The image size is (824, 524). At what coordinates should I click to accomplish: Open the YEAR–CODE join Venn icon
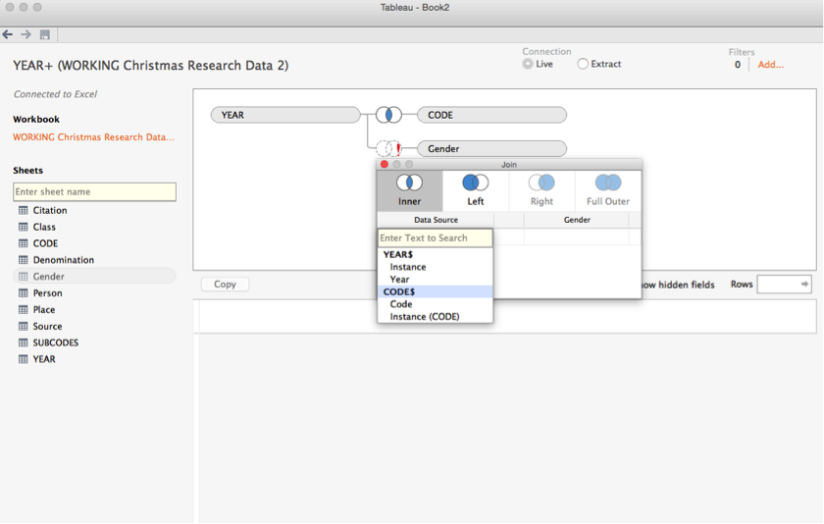click(388, 115)
